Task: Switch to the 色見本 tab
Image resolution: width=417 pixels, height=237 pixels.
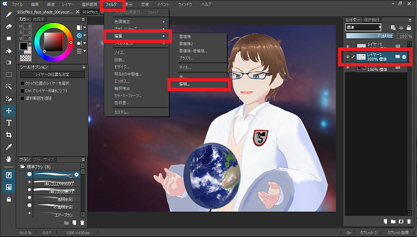Action: (39, 19)
